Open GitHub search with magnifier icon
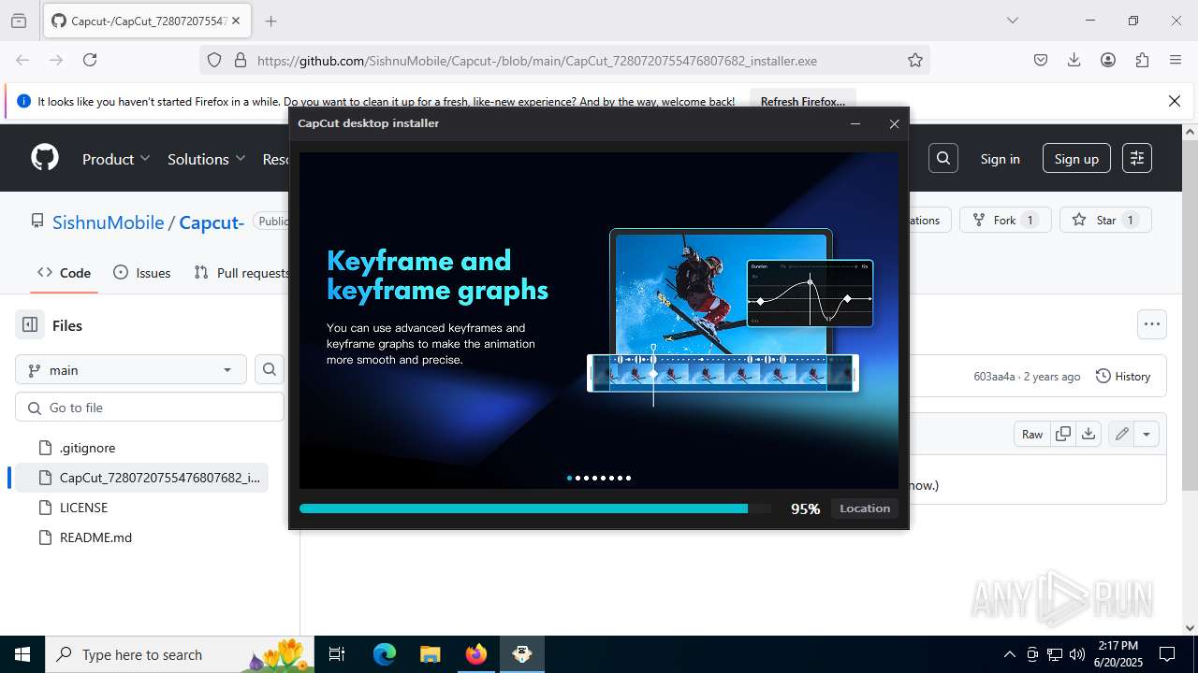1198x673 pixels. [943, 158]
